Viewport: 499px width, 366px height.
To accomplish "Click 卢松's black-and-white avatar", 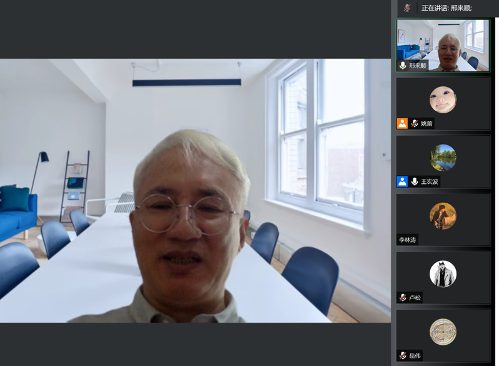I will (443, 274).
